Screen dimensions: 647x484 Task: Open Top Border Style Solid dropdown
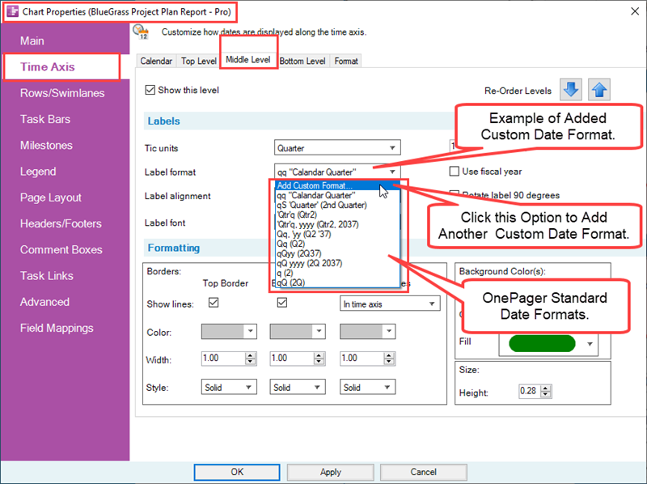tap(229, 387)
